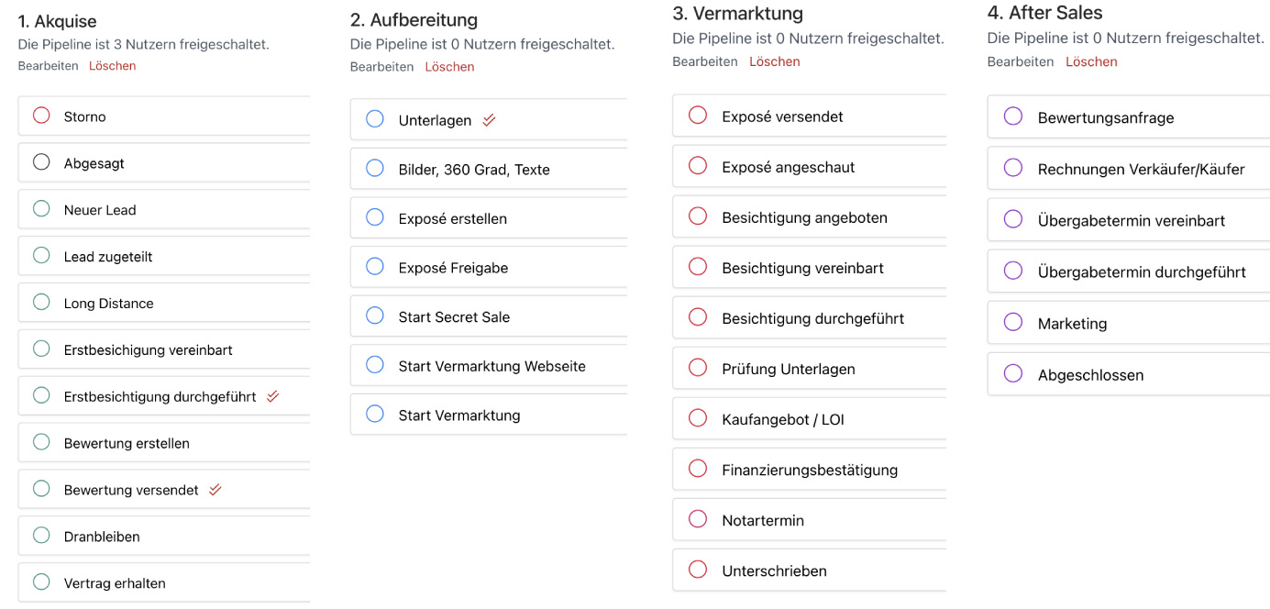Click the black circle icon next to Abgesagt
The width and height of the screenshot is (1270, 609).
(x=41, y=162)
